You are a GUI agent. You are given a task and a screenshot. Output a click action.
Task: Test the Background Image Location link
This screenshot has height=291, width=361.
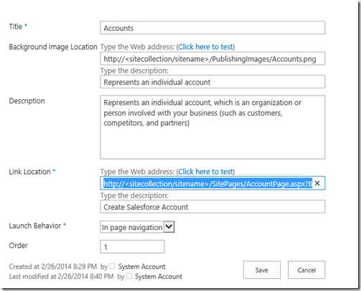point(205,47)
